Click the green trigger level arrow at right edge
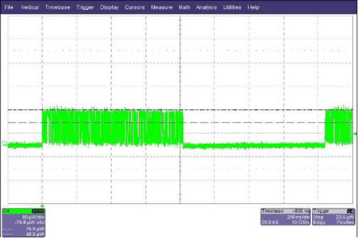This screenshot has height=238, width=358. [355, 134]
